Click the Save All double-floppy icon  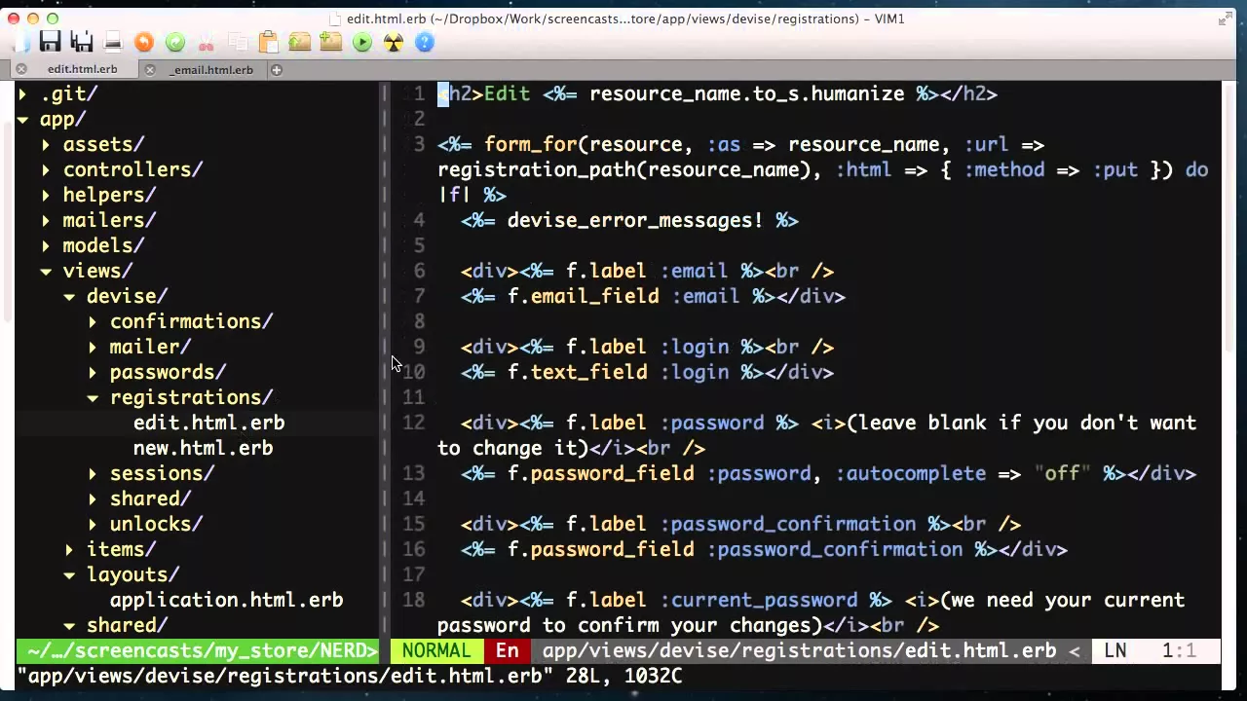point(82,42)
